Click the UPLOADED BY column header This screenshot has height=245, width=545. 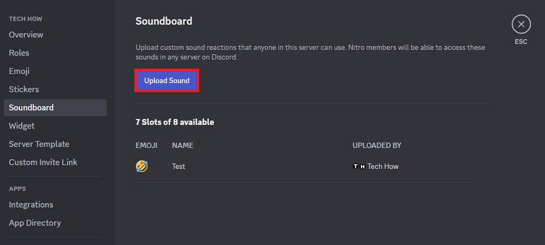(377, 145)
